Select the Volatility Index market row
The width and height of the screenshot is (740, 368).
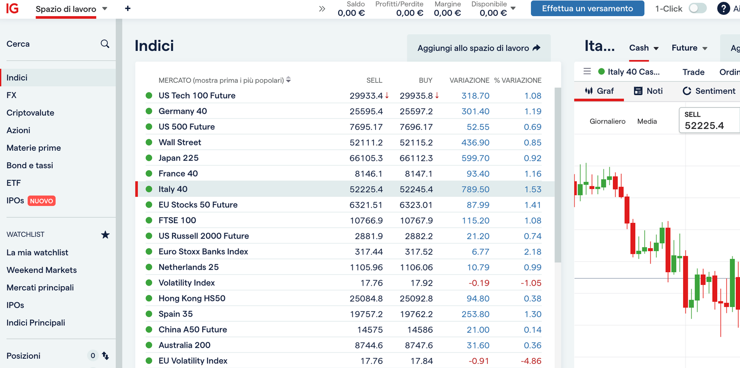click(345, 283)
